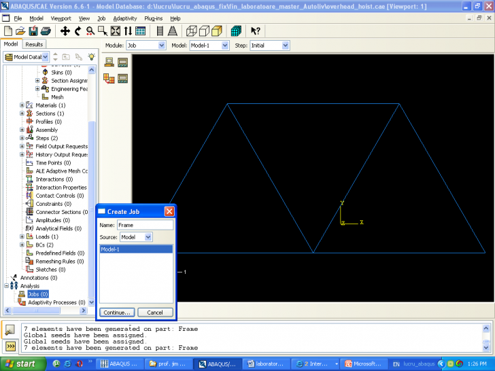Viewport: 495px width, 371px height.
Task: Click the Create Job toolbox icon
Action: tap(109, 63)
